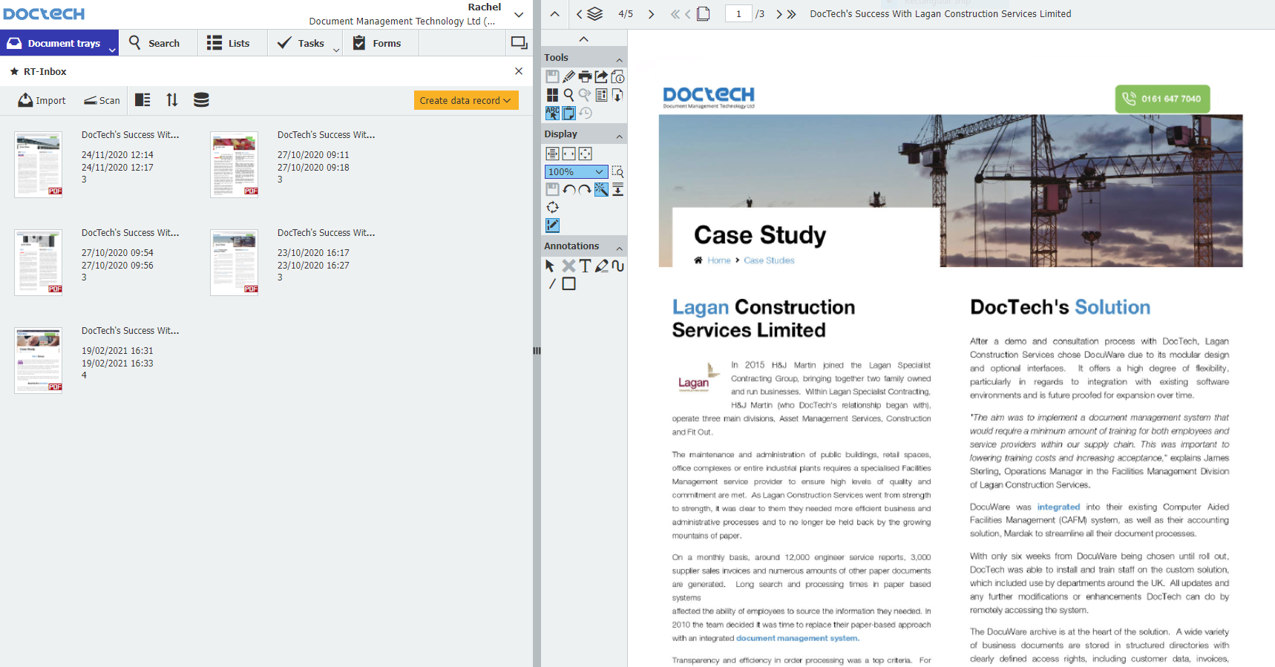Click the 0161 647 7040 phone button
The image size is (1275, 667).
tap(1162, 99)
